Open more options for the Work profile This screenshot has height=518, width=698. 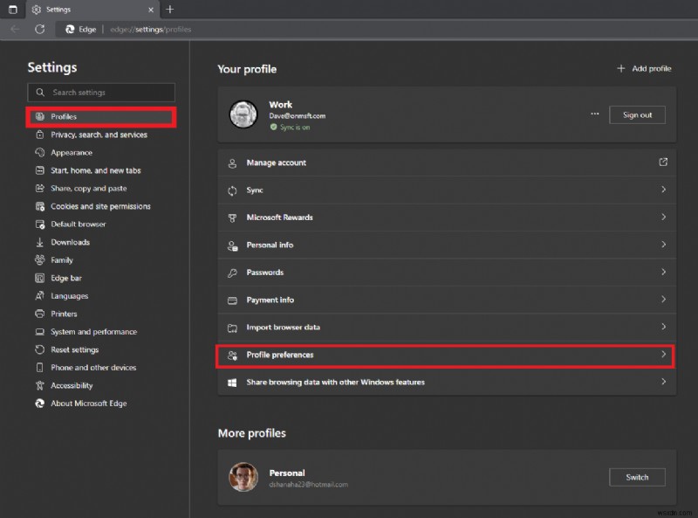click(595, 114)
